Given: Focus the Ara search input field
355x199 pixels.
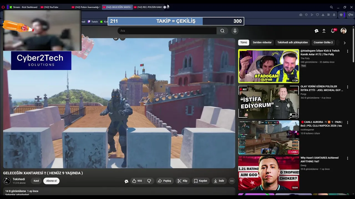Looking at the screenshot, I should [167, 31].
